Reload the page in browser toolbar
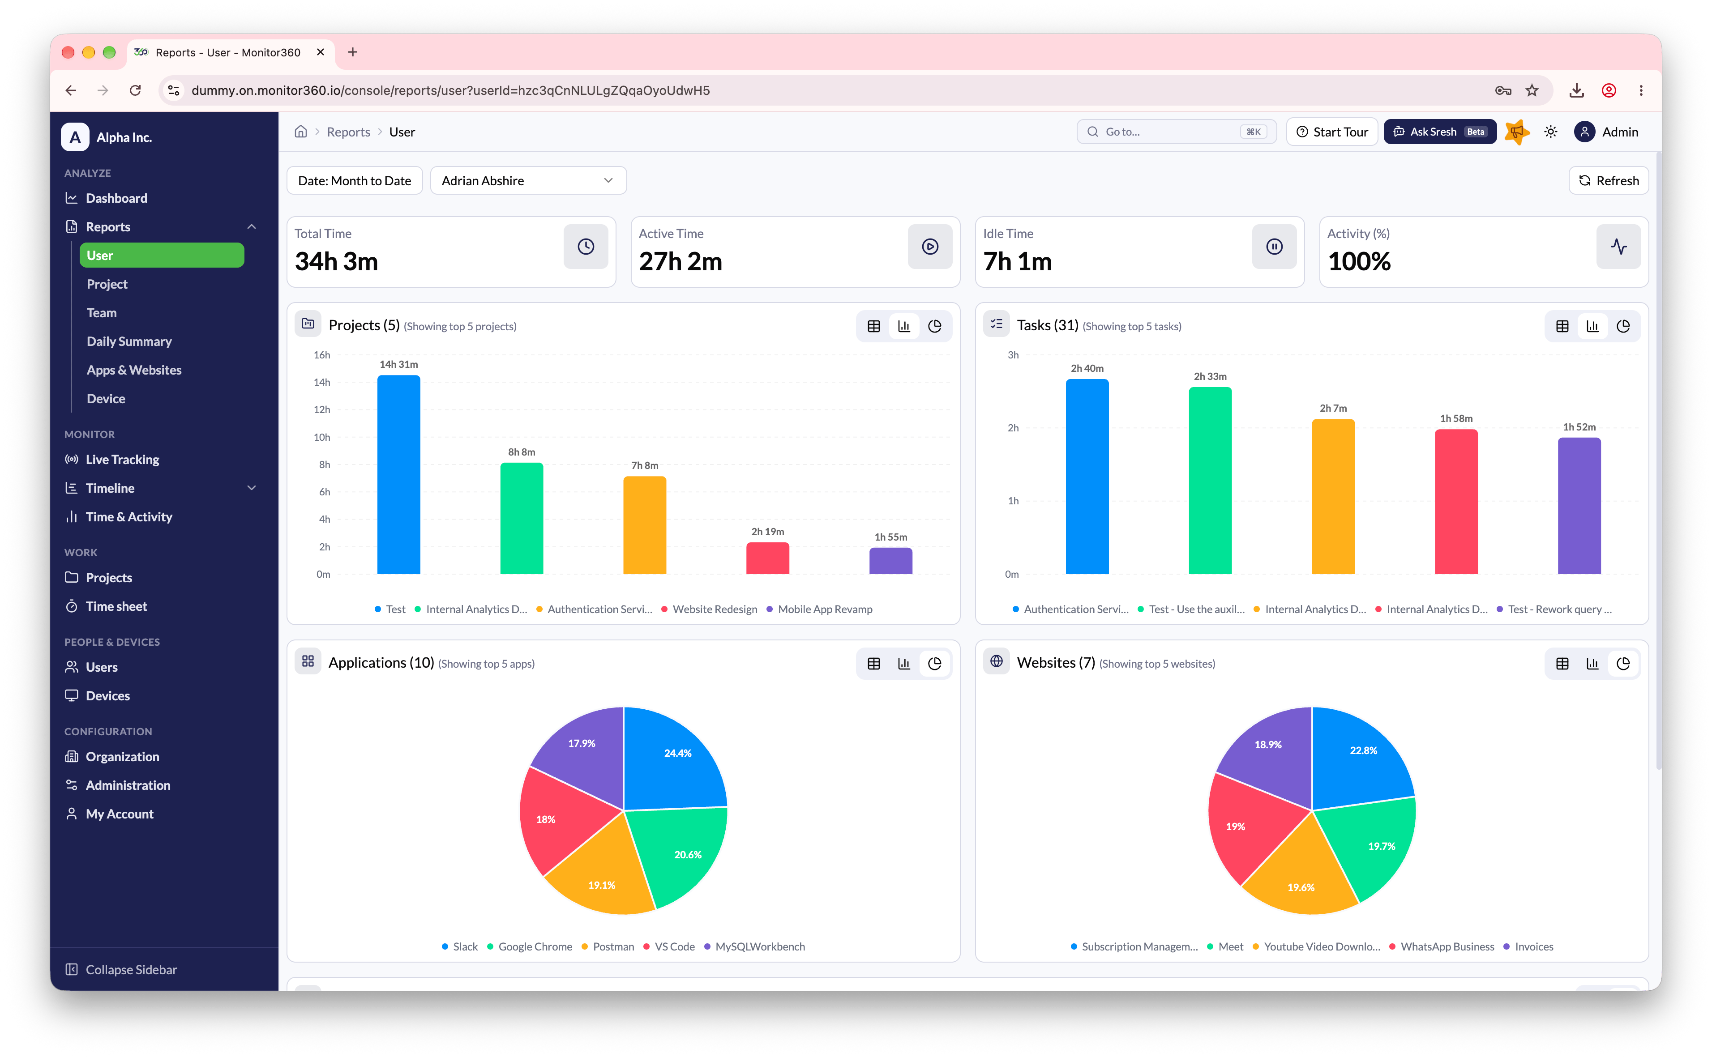The image size is (1712, 1057). click(135, 90)
